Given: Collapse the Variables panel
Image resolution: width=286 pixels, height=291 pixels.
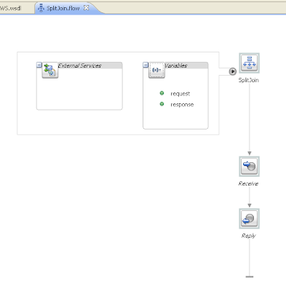Looking at the screenshot, I should pyautogui.click(x=146, y=65).
